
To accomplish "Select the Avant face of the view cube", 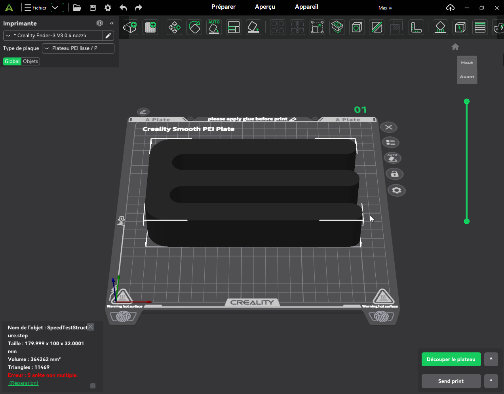I will tap(467, 77).
